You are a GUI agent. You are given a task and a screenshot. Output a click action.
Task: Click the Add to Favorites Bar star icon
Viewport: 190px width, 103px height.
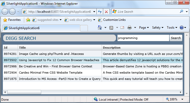pos(28,20)
